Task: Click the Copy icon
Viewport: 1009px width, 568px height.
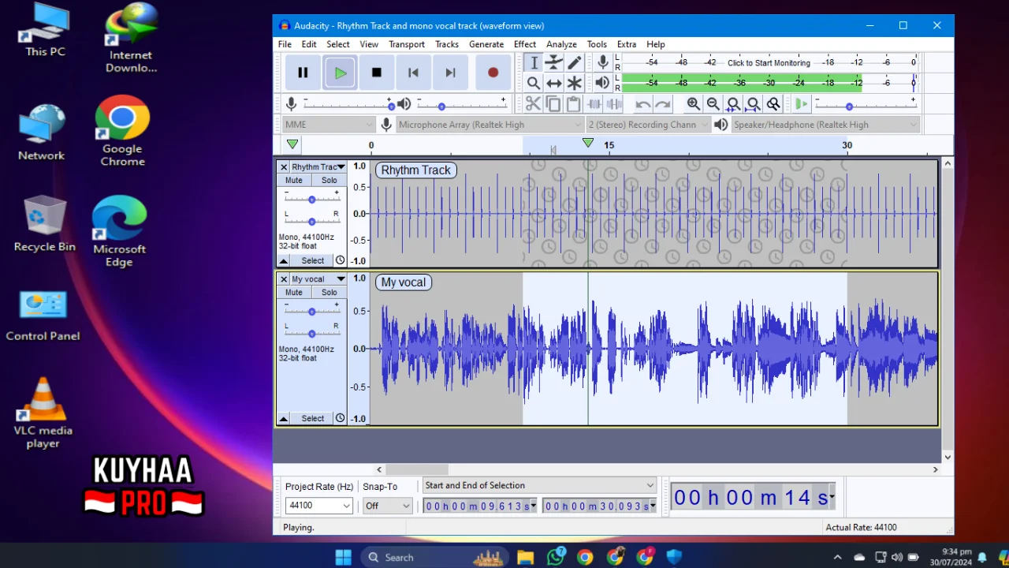Action: tap(553, 104)
